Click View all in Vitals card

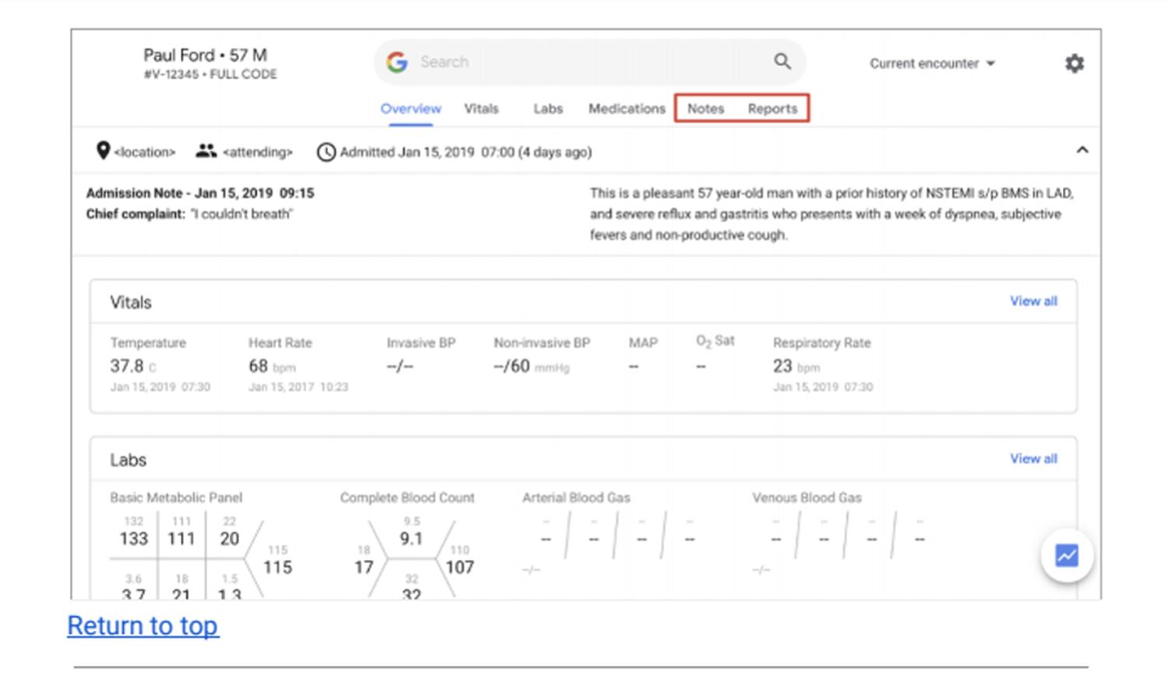[x=1033, y=301]
